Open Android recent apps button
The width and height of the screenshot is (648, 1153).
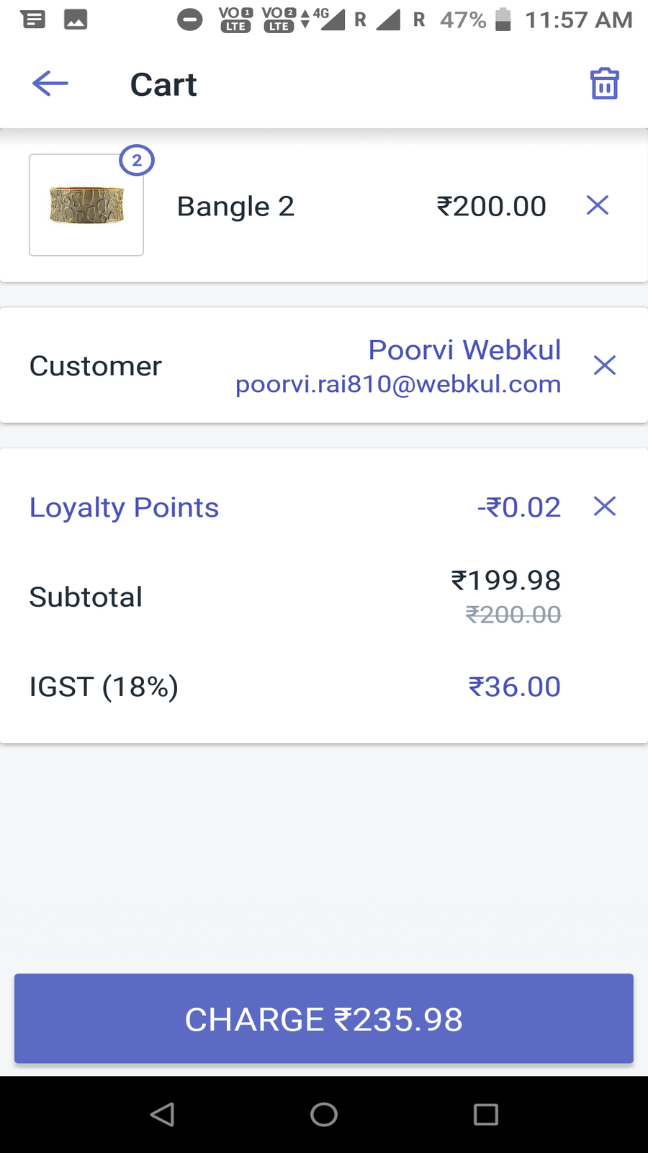click(485, 1114)
